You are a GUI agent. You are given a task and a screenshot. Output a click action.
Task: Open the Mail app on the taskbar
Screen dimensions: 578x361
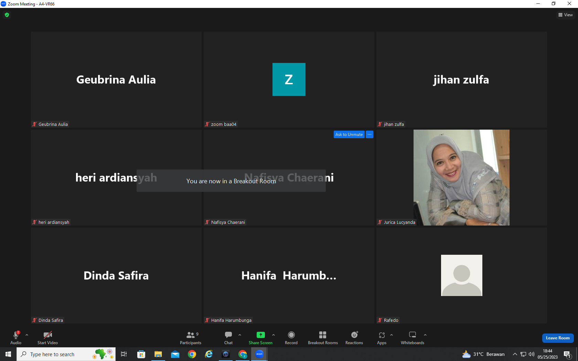(175, 354)
